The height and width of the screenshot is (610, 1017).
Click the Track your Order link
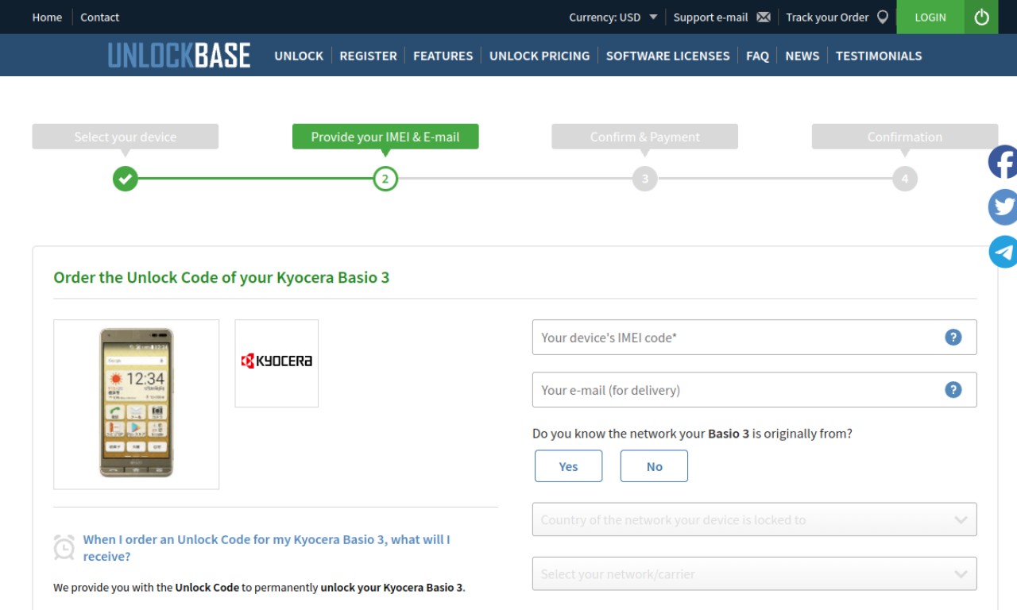(827, 17)
